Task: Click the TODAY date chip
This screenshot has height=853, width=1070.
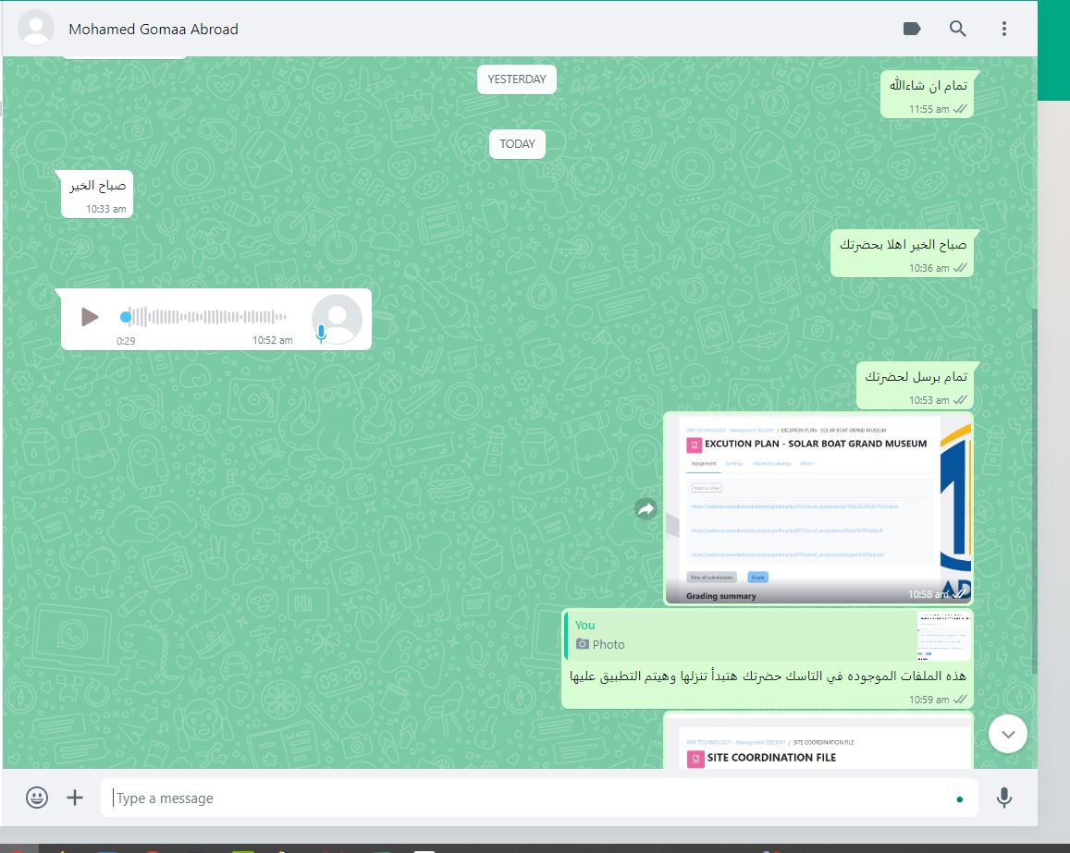Action: [x=517, y=144]
